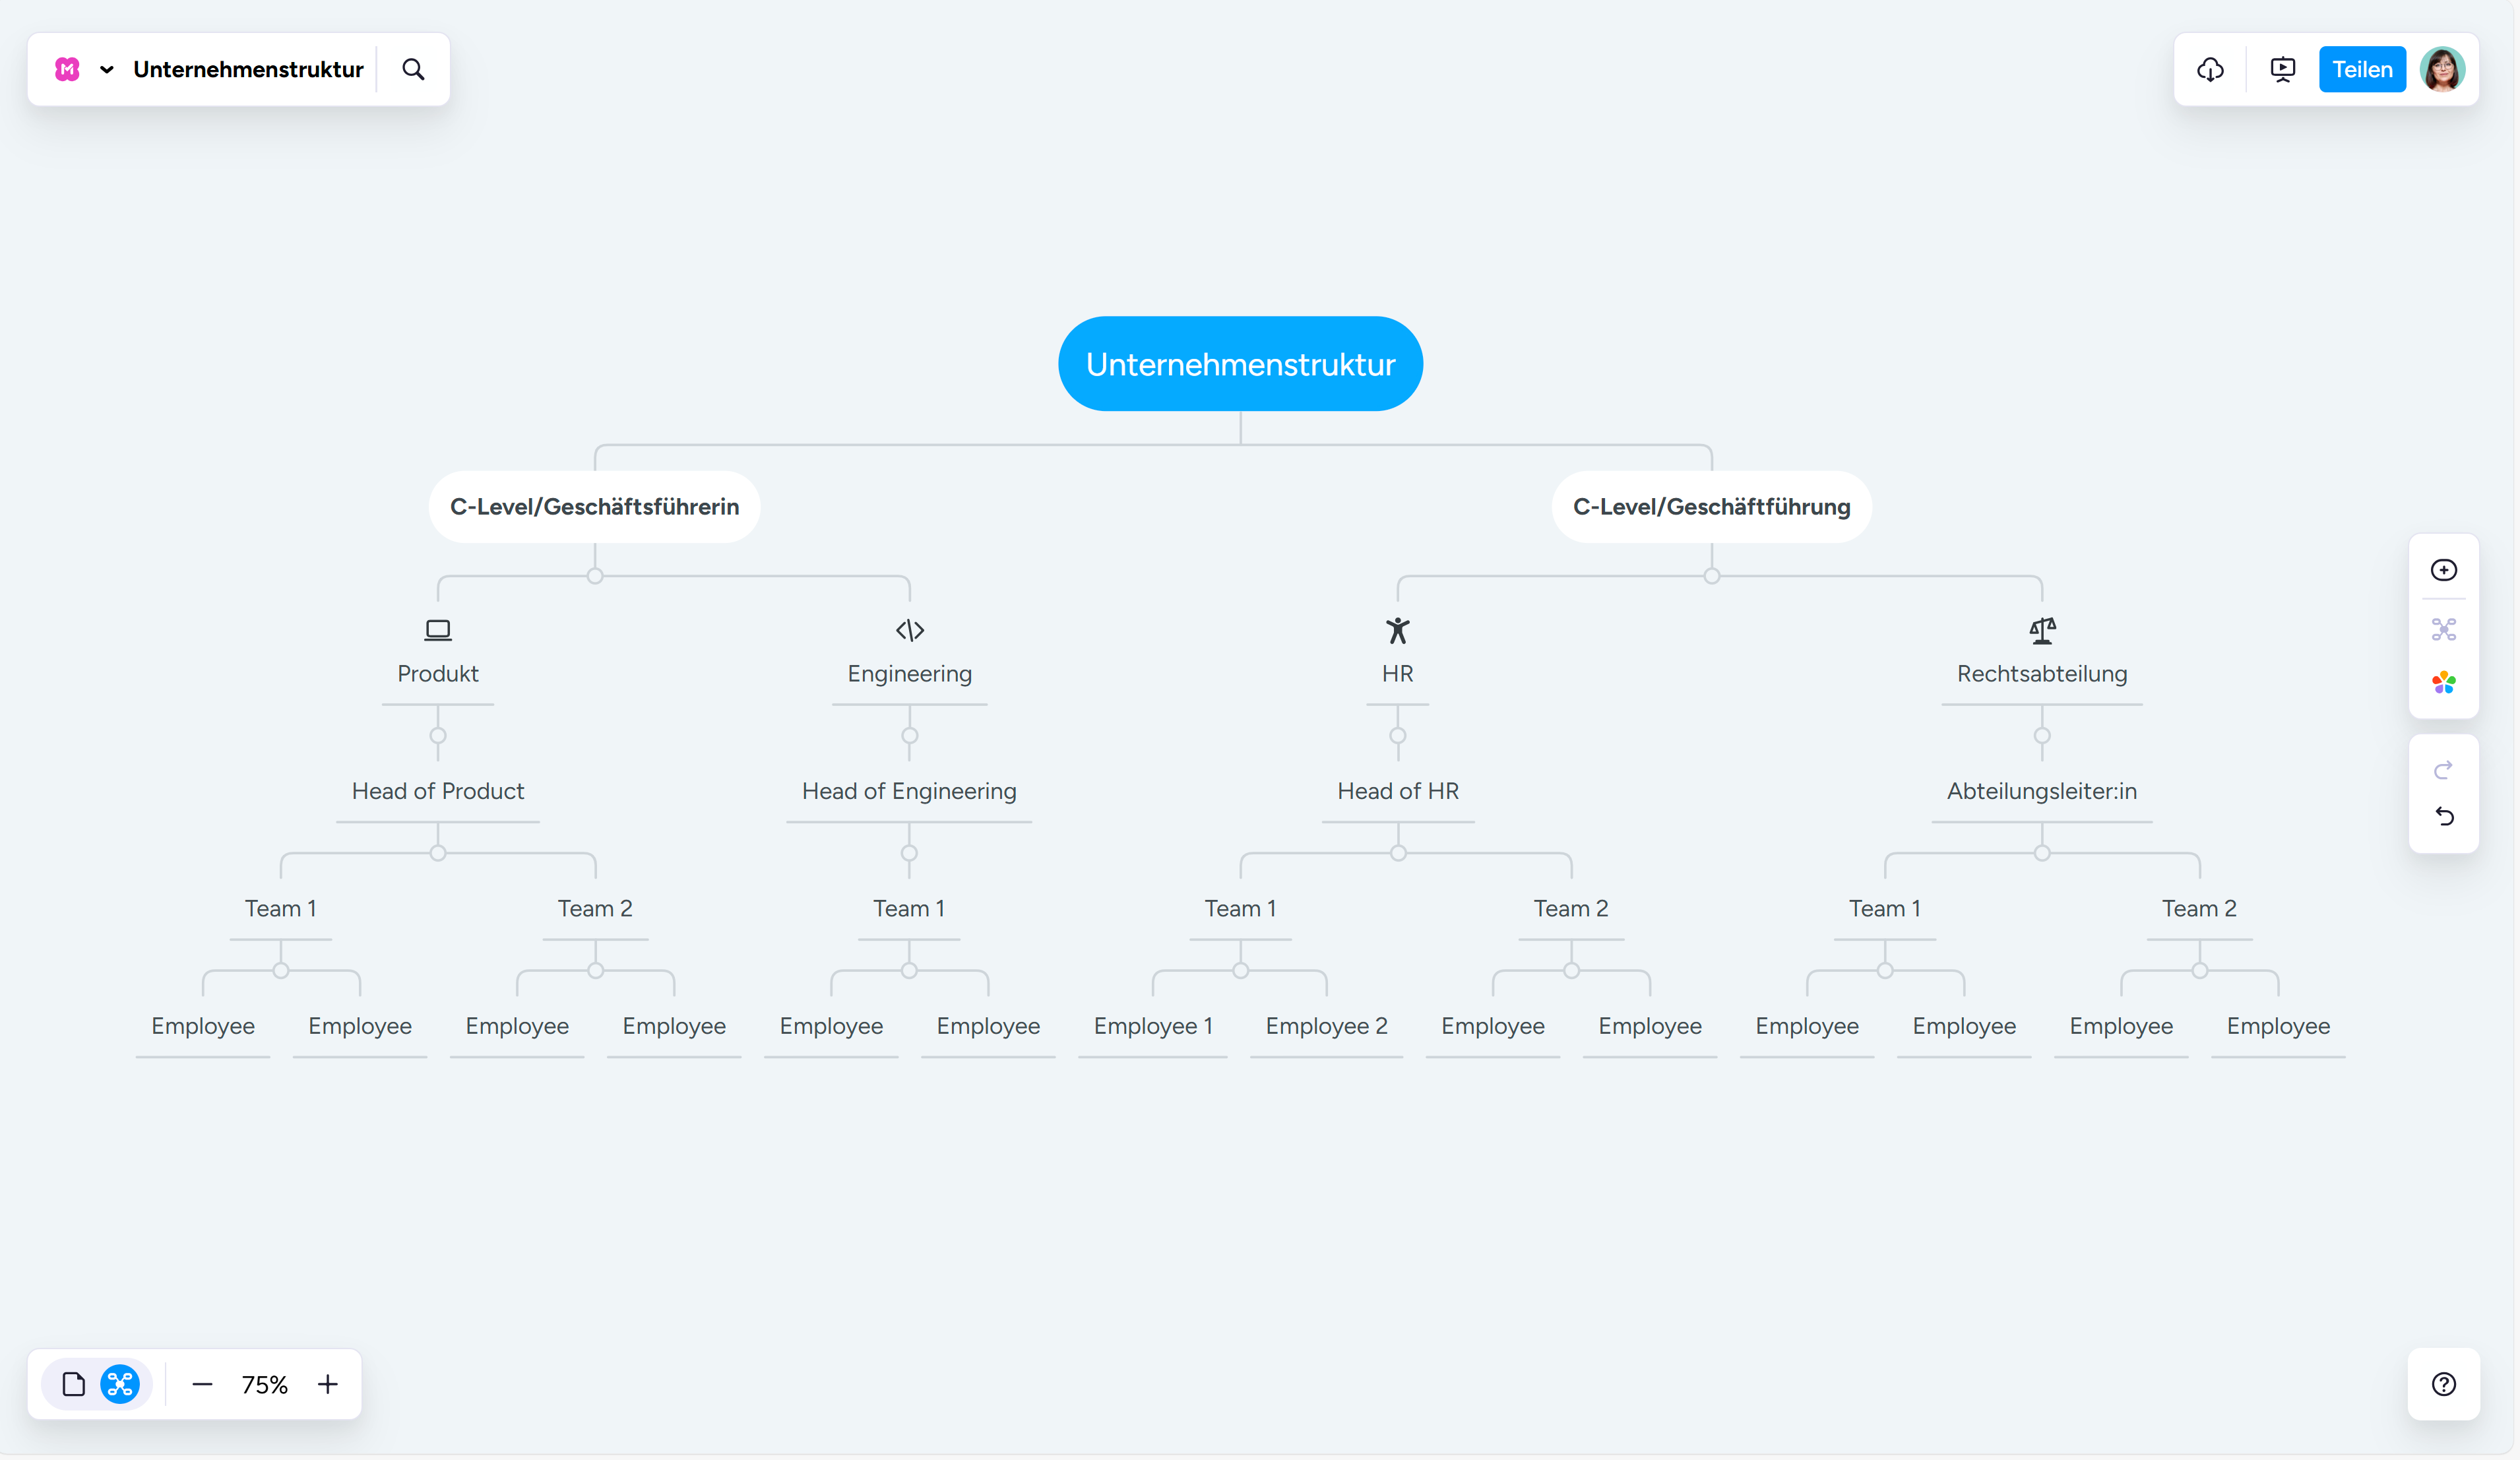Screen dimensions: 2520x1460
Task: Switch to mind map view mode
Action: [x=120, y=1384]
